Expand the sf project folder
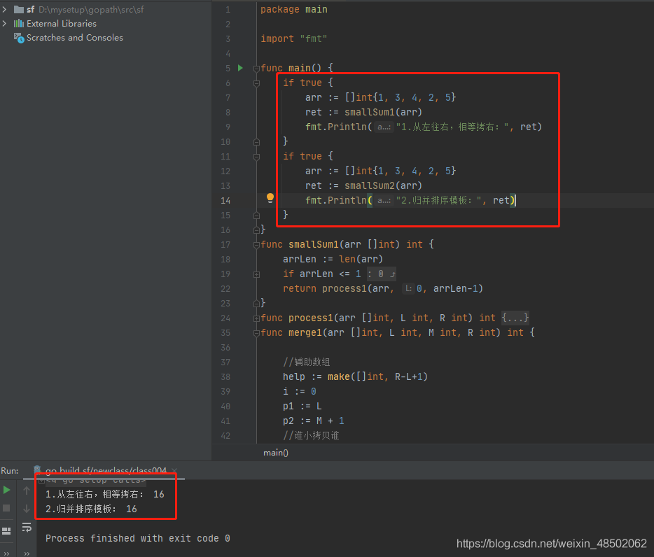 pyautogui.click(x=5, y=9)
